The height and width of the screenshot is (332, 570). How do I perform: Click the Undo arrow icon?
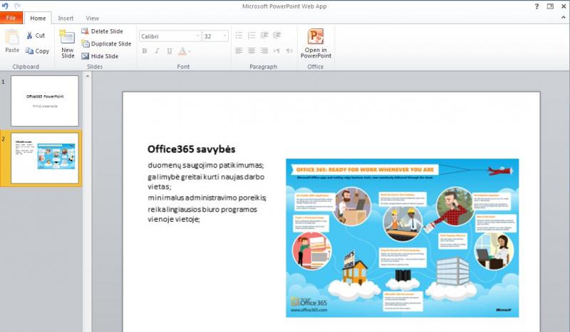[x=5, y=6]
